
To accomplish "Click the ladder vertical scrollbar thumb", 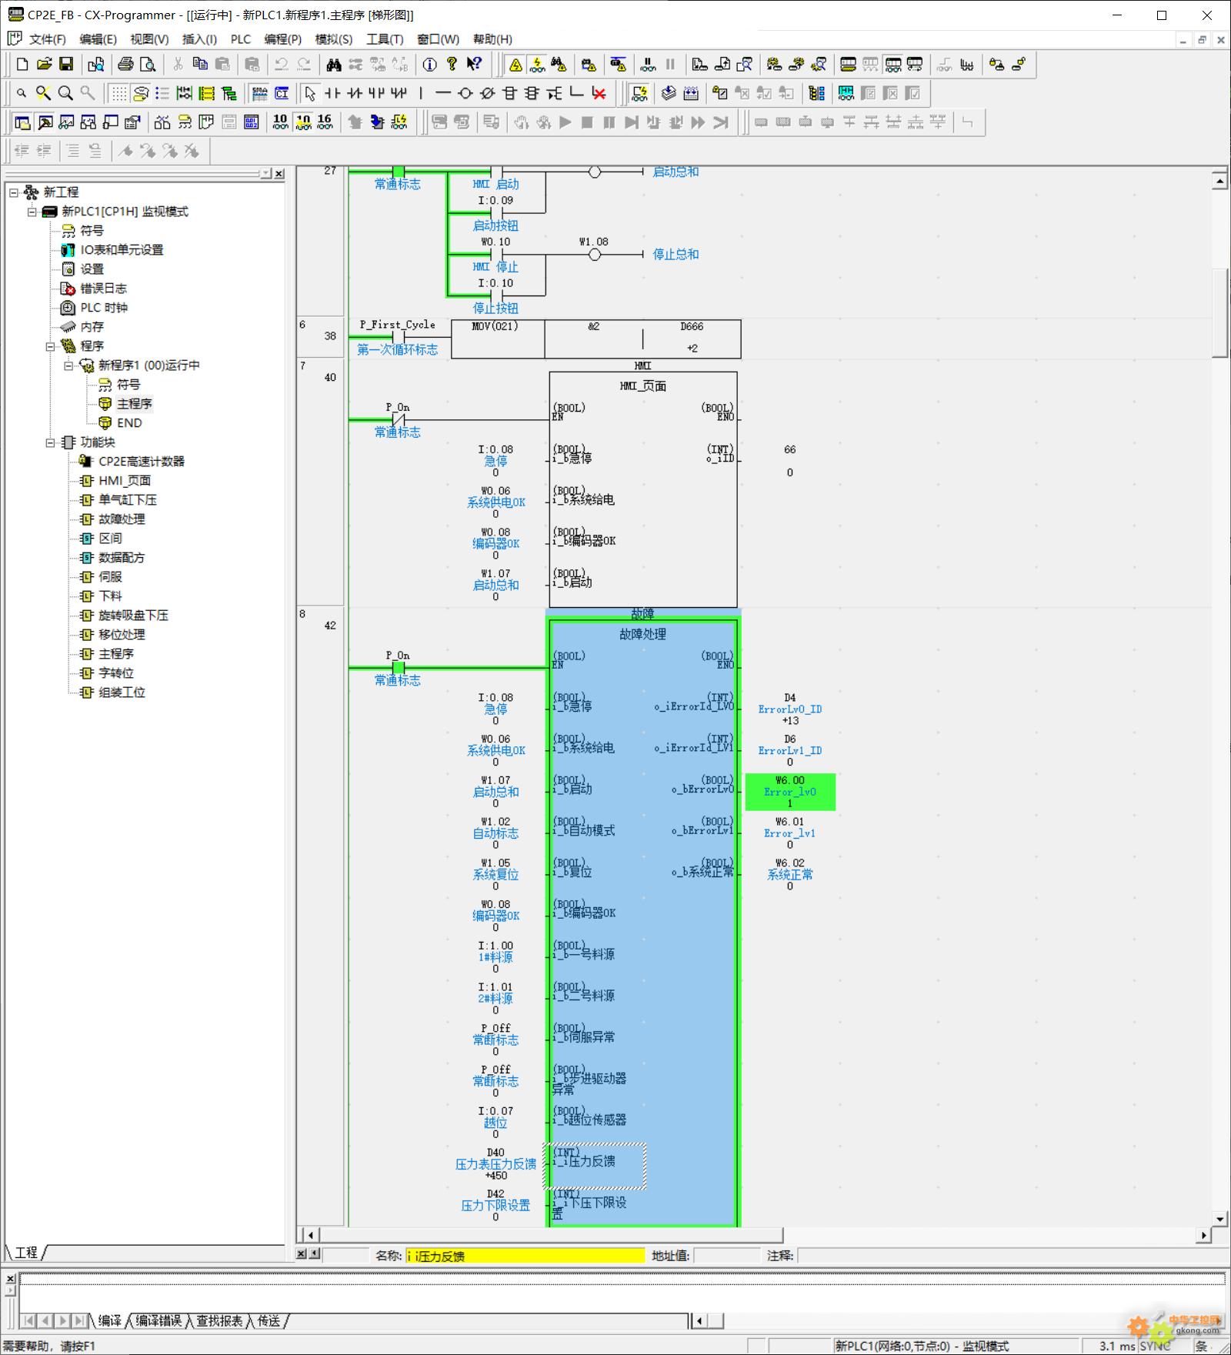I will coord(1219,313).
